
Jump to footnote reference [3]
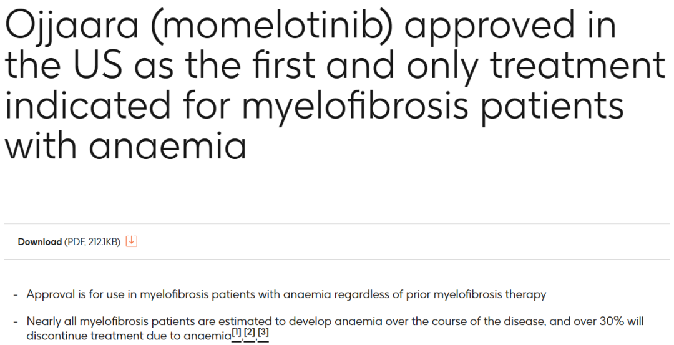(x=263, y=333)
